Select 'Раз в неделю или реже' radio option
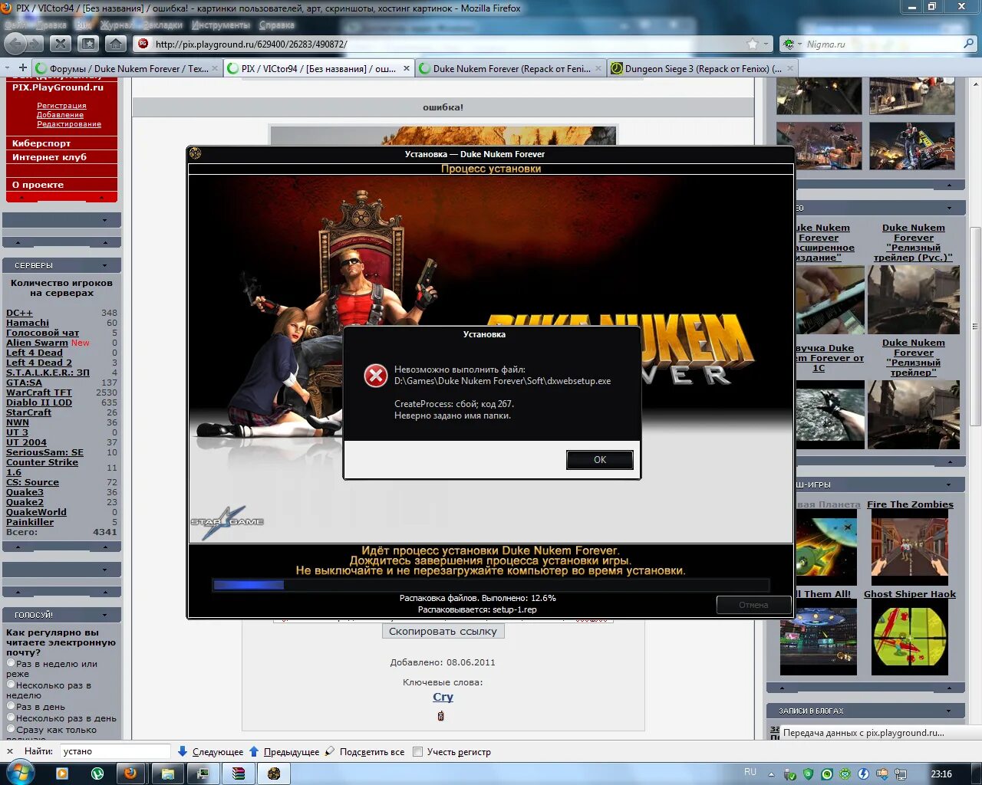This screenshot has height=785, width=982. [11, 663]
